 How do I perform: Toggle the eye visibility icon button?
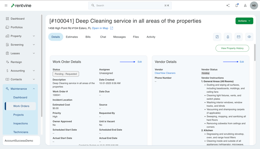249,37
